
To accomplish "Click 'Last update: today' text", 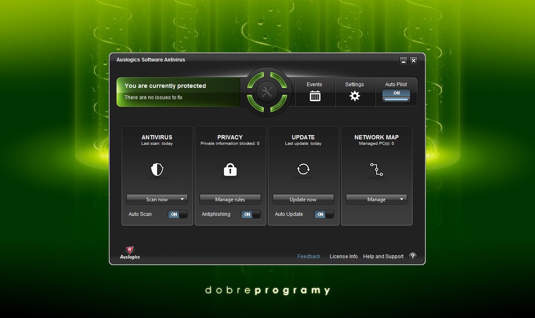I will [x=303, y=144].
